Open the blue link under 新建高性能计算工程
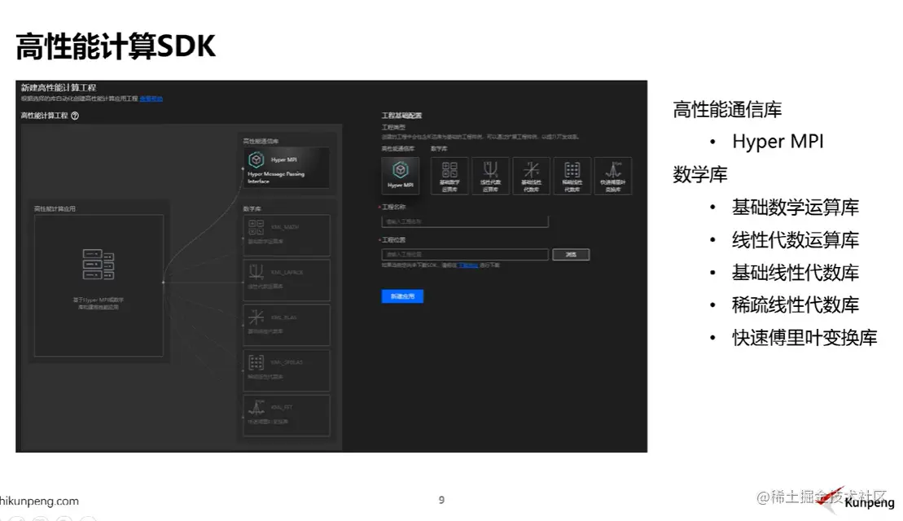The height and width of the screenshot is (521, 903). [x=151, y=99]
